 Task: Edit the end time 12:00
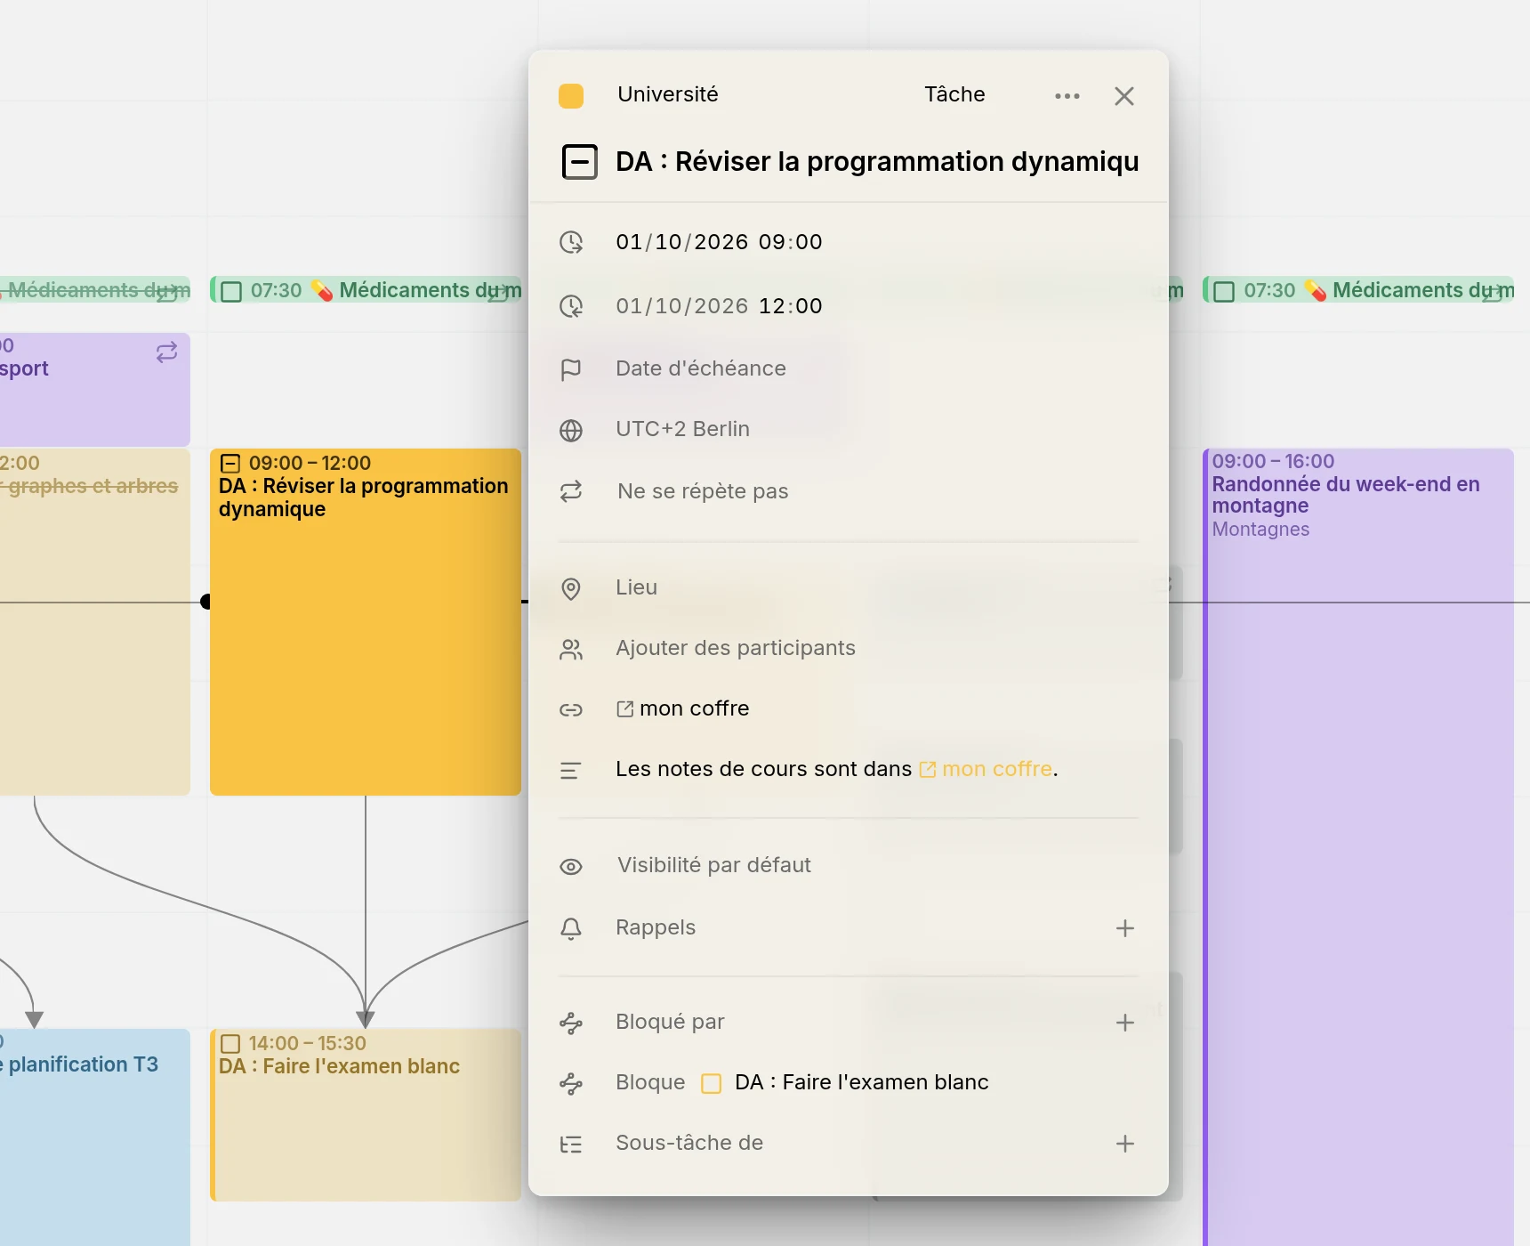pyautogui.click(x=791, y=306)
